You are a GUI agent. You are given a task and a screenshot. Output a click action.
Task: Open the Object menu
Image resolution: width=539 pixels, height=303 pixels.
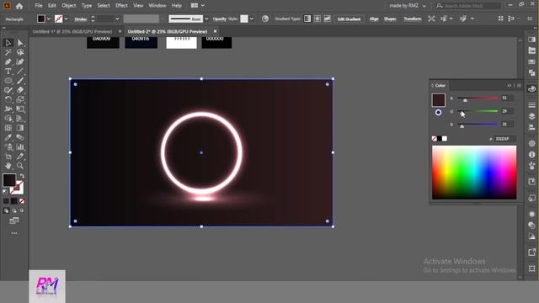point(69,6)
